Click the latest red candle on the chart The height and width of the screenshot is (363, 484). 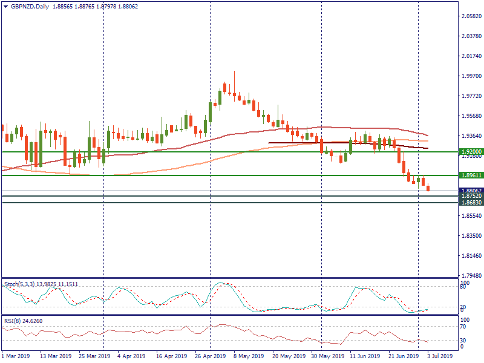[428, 188]
